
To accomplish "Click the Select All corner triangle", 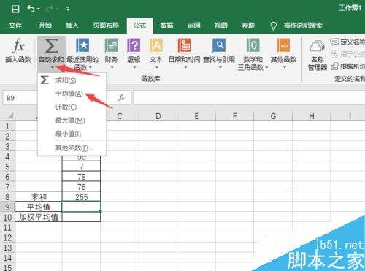I will pyautogui.click(x=10, y=115).
